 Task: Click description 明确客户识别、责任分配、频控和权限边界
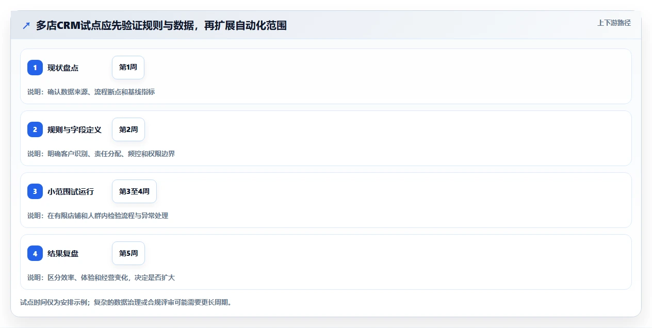pos(111,154)
